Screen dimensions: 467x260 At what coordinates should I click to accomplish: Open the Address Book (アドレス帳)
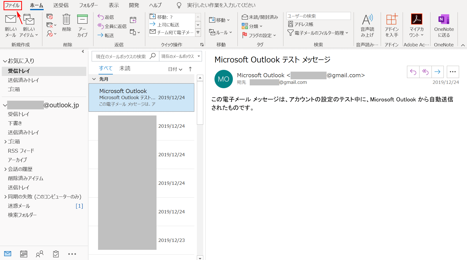tap(301, 24)
